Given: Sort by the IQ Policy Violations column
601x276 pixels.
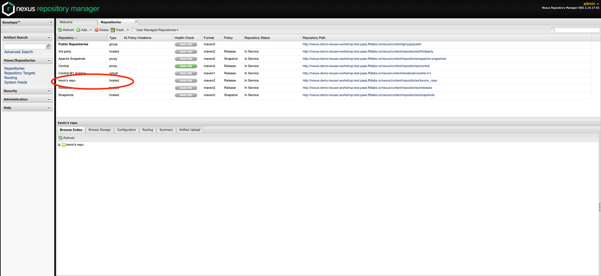Looking at the screenshot, I should (x=147, y=38).
